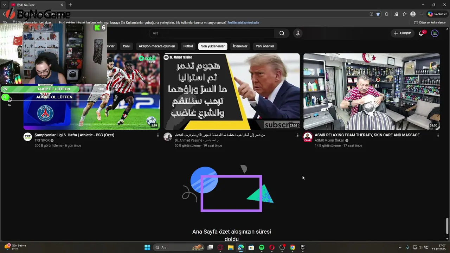Select the Futbol filter chip
450x253 pixels.
(188, 46)
